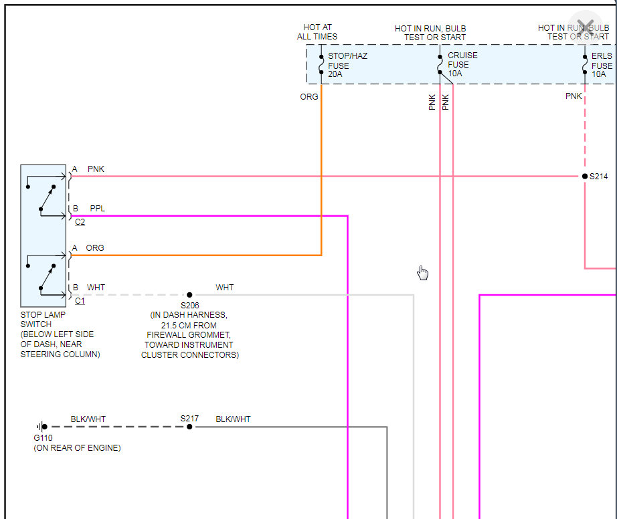Screen dimensions: 617x519
Task: Click the PNK label at C2 terminal A
Action: click(96, 169)
